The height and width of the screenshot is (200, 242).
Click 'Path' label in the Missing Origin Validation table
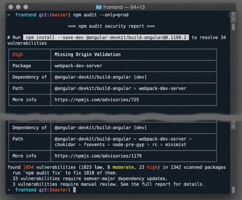18,88
